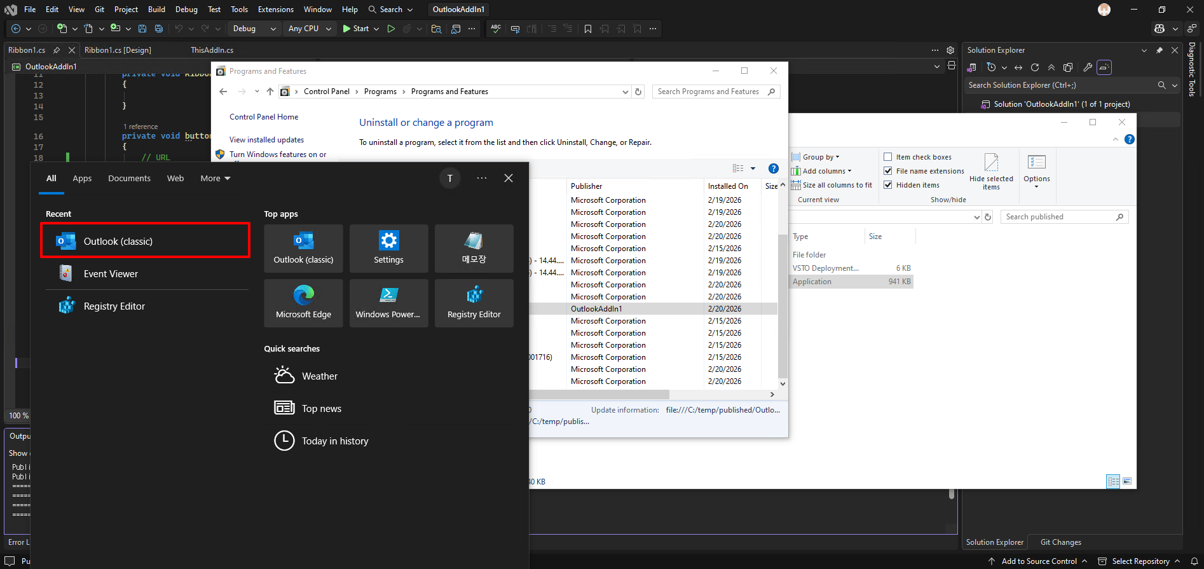Click help icon in Programs and Features
The height and width of the screenshot is (569, 1204).
click(x=774, y=168)
